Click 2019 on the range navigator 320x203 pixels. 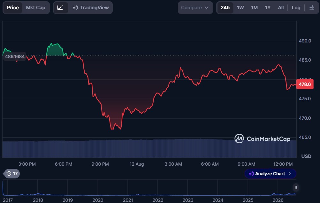pos(68,200)
